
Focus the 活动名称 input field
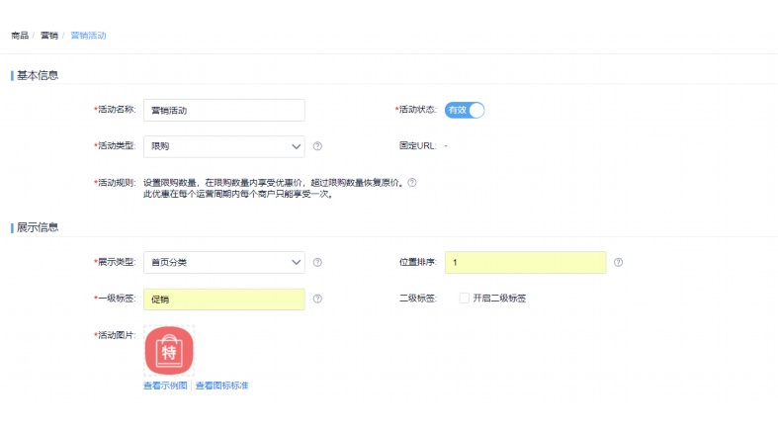(224, 110)
